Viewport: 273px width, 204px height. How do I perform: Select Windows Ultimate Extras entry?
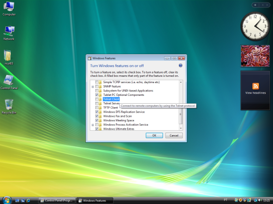119,129
